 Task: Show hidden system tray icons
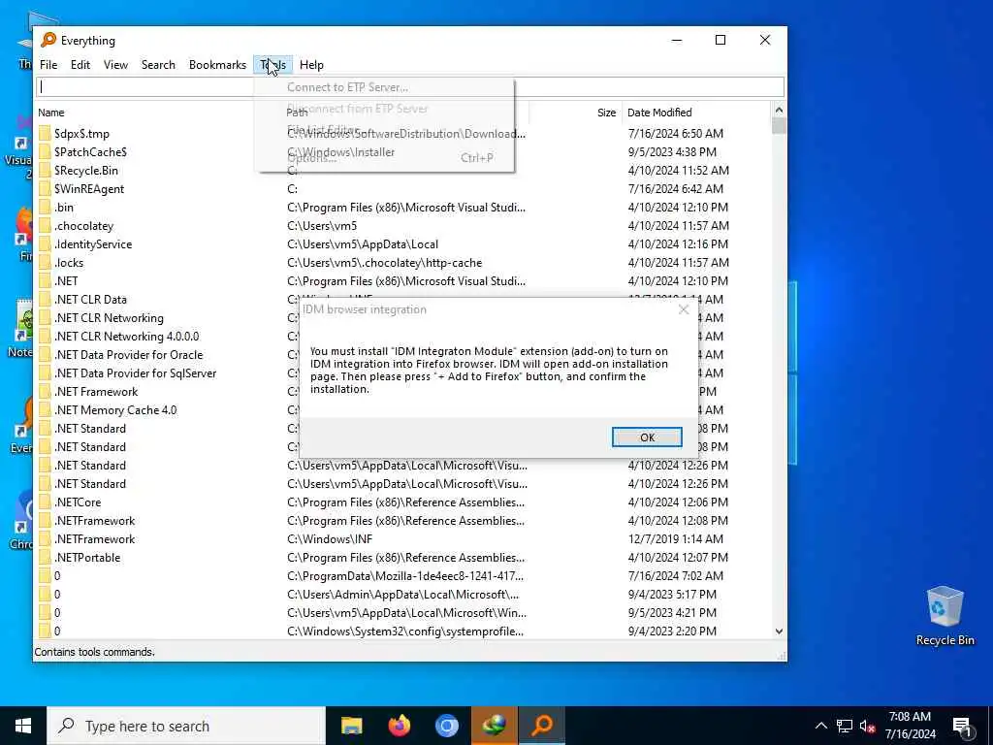820,726
